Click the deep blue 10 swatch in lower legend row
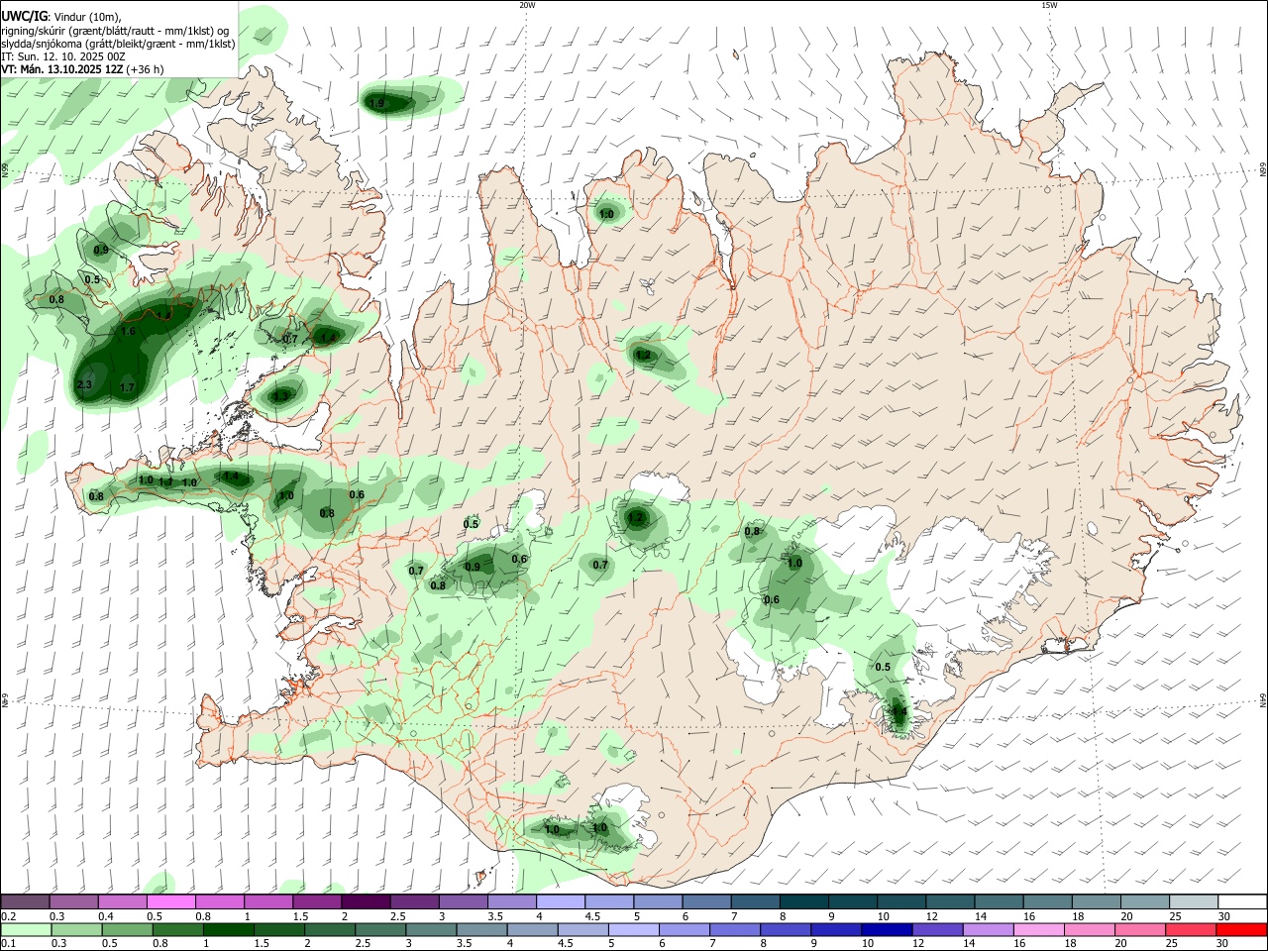 (x=886, y=929)
